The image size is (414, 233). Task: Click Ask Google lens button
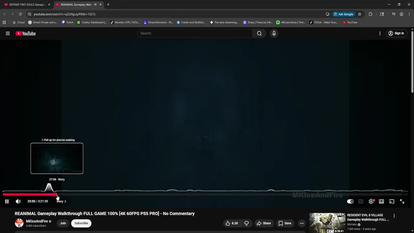(x=343, y=14)
